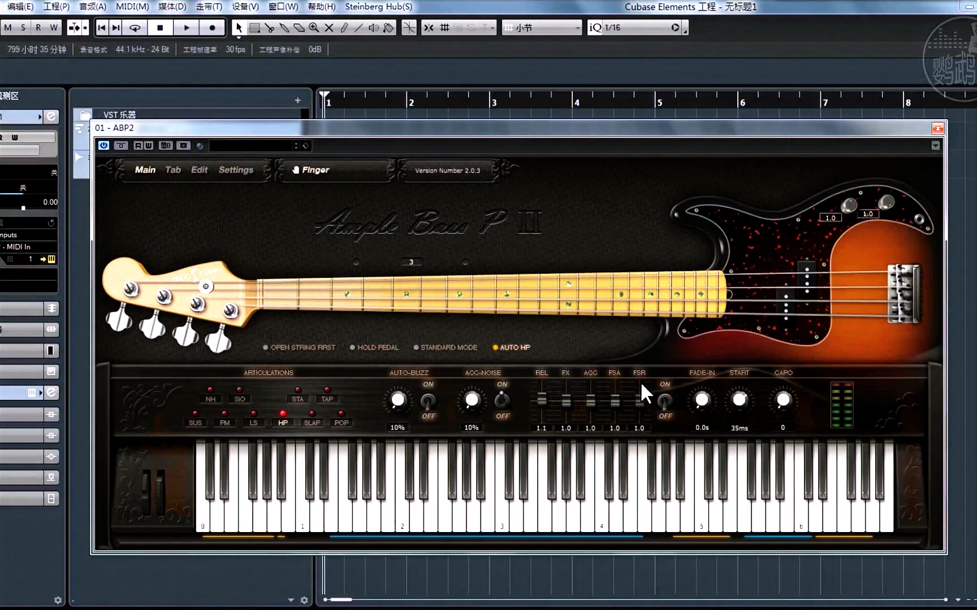Viewport: 977px width, 610px height.
Task: Select the Glue tool
Action: pyautogui.click(x=284, y=28)
